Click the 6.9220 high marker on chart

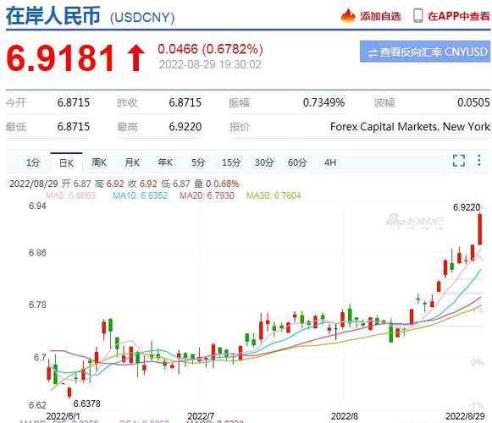tap(467, 207)
